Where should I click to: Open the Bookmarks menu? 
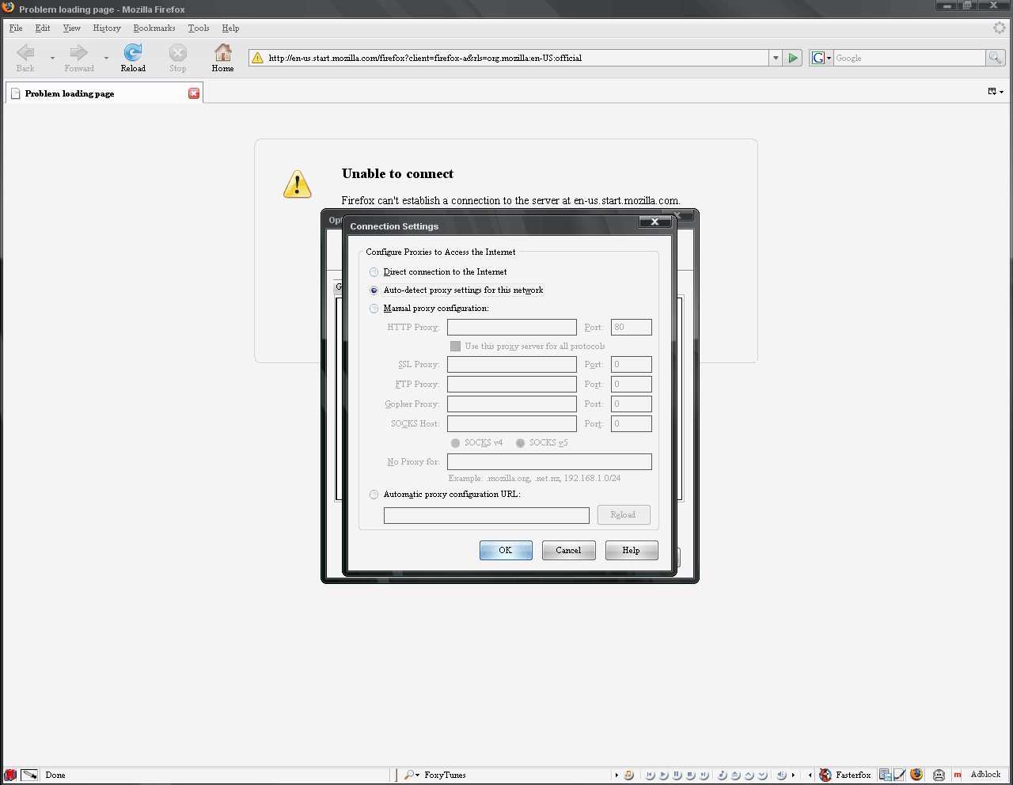(x=154, y=28)
